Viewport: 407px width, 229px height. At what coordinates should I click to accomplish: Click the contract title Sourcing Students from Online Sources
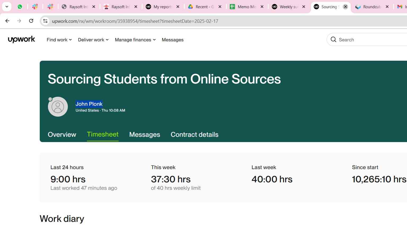(x=164, y=79)
